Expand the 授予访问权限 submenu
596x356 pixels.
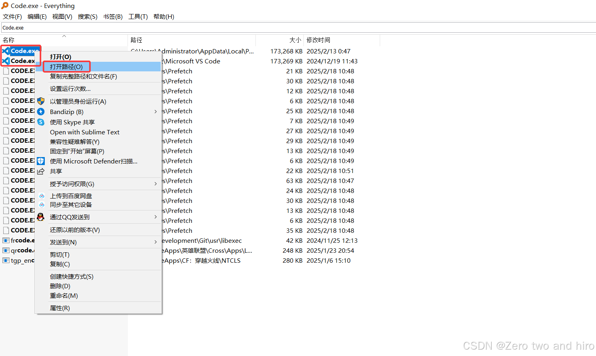point(156,184)
